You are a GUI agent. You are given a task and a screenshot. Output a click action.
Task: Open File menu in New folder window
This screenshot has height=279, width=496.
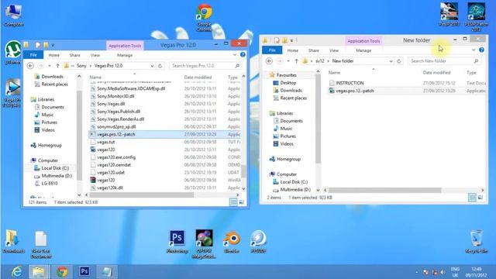coord(272,50)
